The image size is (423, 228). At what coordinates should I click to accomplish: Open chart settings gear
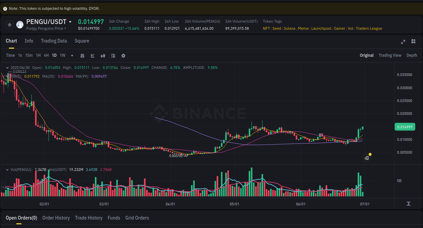coord(123,55)
